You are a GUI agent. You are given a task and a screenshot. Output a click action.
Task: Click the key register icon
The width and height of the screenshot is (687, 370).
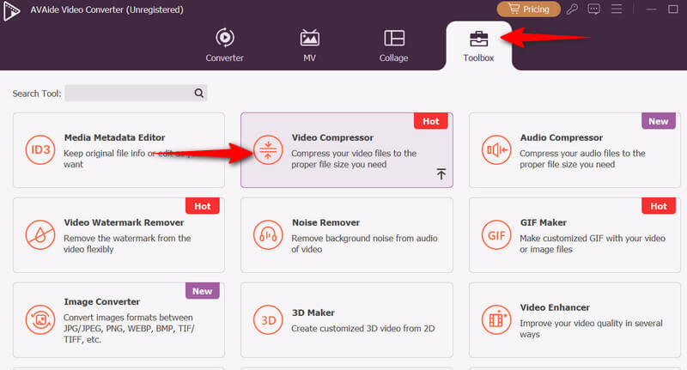click(x=572, y=9)
